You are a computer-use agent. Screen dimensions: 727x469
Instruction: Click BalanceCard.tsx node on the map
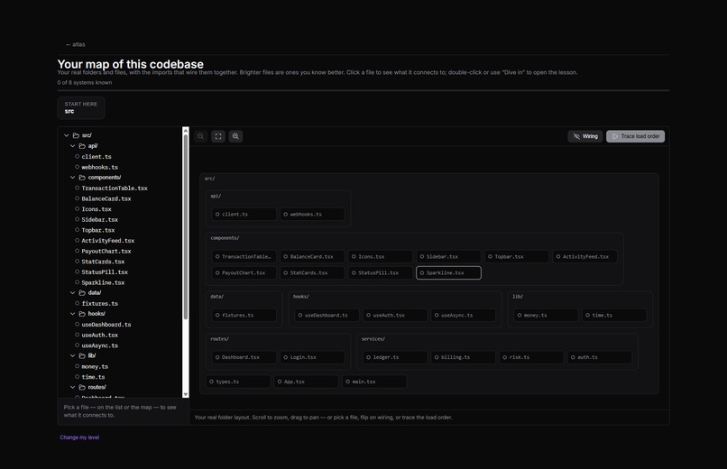click(312, 256)
